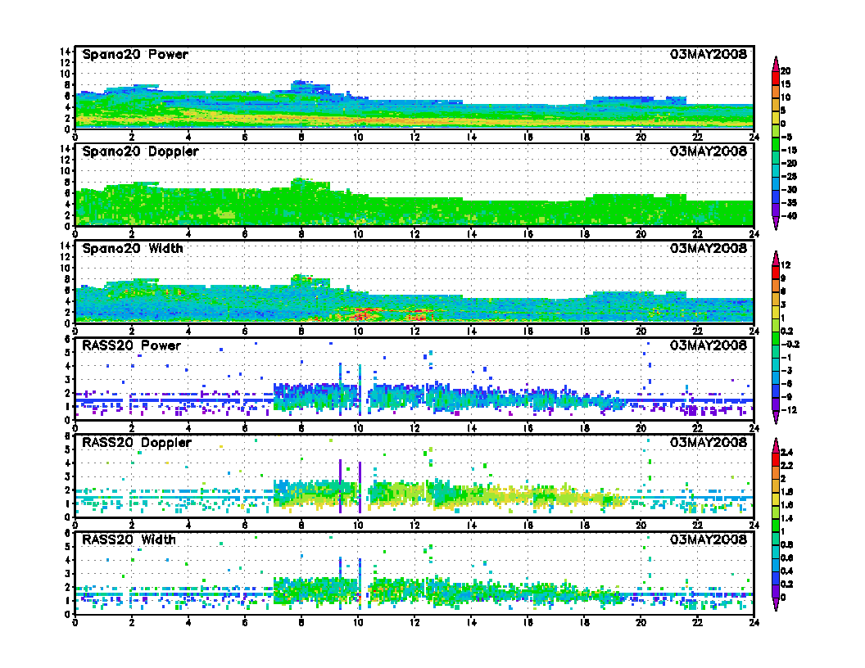Pick the green -15 segment on the top colorbar

pos(776,144)
